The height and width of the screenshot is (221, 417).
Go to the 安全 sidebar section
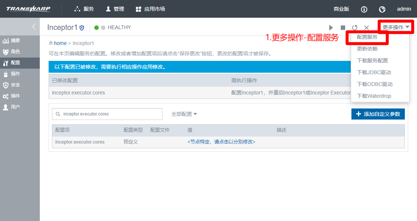click(15, 85)
